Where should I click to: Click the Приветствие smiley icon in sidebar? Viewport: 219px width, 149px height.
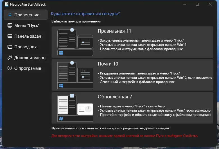tap(10, 15)
